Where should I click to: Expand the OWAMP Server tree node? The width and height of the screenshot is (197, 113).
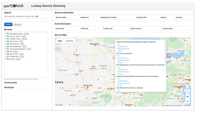(6, 39)
